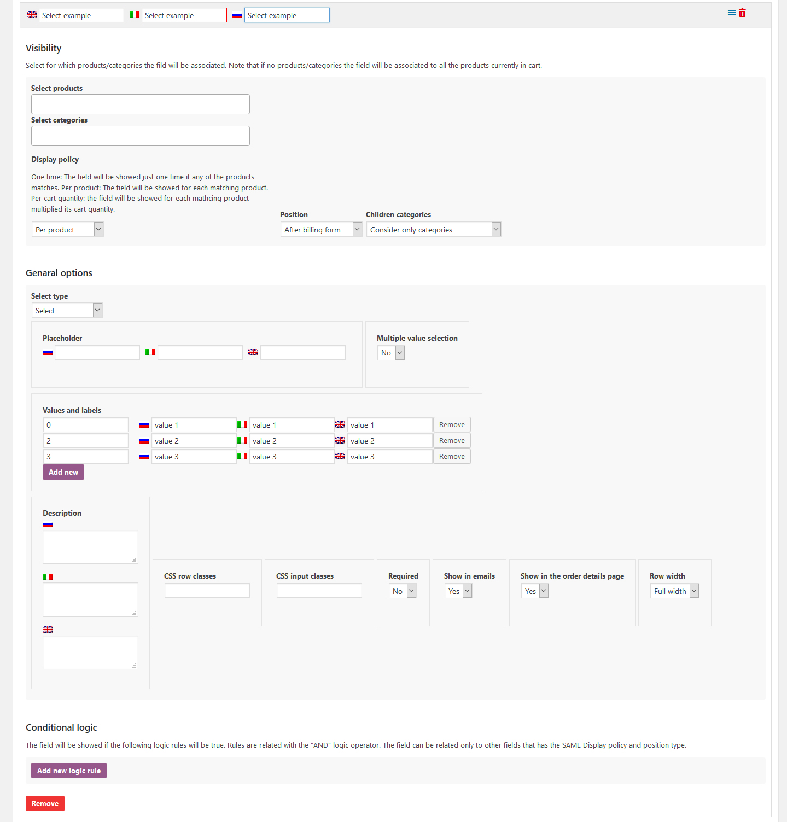Image resolution: width=787 pixels, height=822 pixels.
Task: Click the UK flag beside the top title field
Action: (x=32, y=15)
